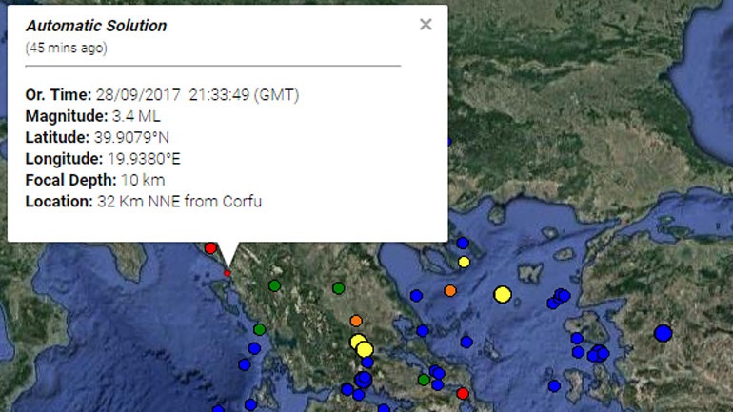Click the small yellow marker below the popup's corner
733x412 pixels.
464,262
